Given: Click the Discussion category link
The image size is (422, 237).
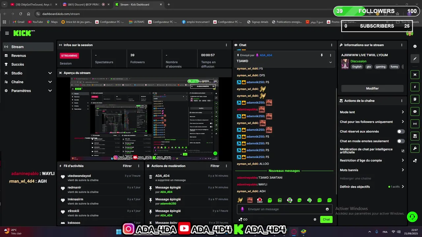Looking at the screenshot, I should 358,61.
